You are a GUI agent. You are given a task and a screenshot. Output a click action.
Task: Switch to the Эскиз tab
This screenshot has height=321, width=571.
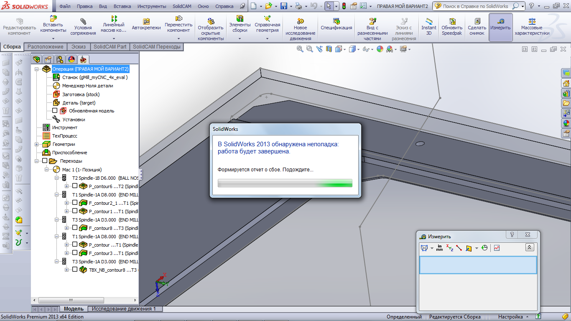point(79,47)
